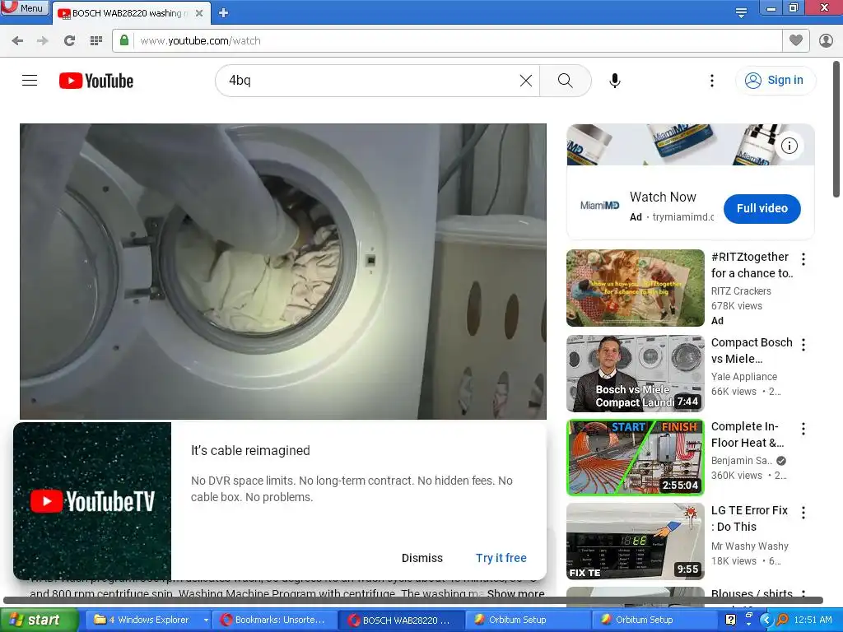Click the Benjamin Sa.. channel name
Viewport: 843px width, 632px height.
(742, 461)
